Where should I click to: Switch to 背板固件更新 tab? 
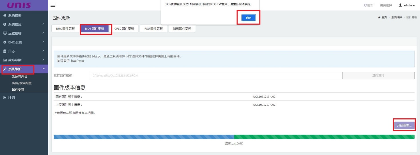coord(182,29)
